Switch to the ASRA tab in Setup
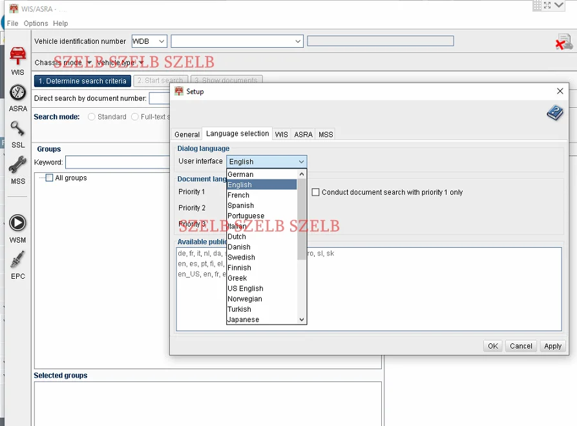Image resolution: width=577 pixels, height=426 pixels. coord(303,134)
